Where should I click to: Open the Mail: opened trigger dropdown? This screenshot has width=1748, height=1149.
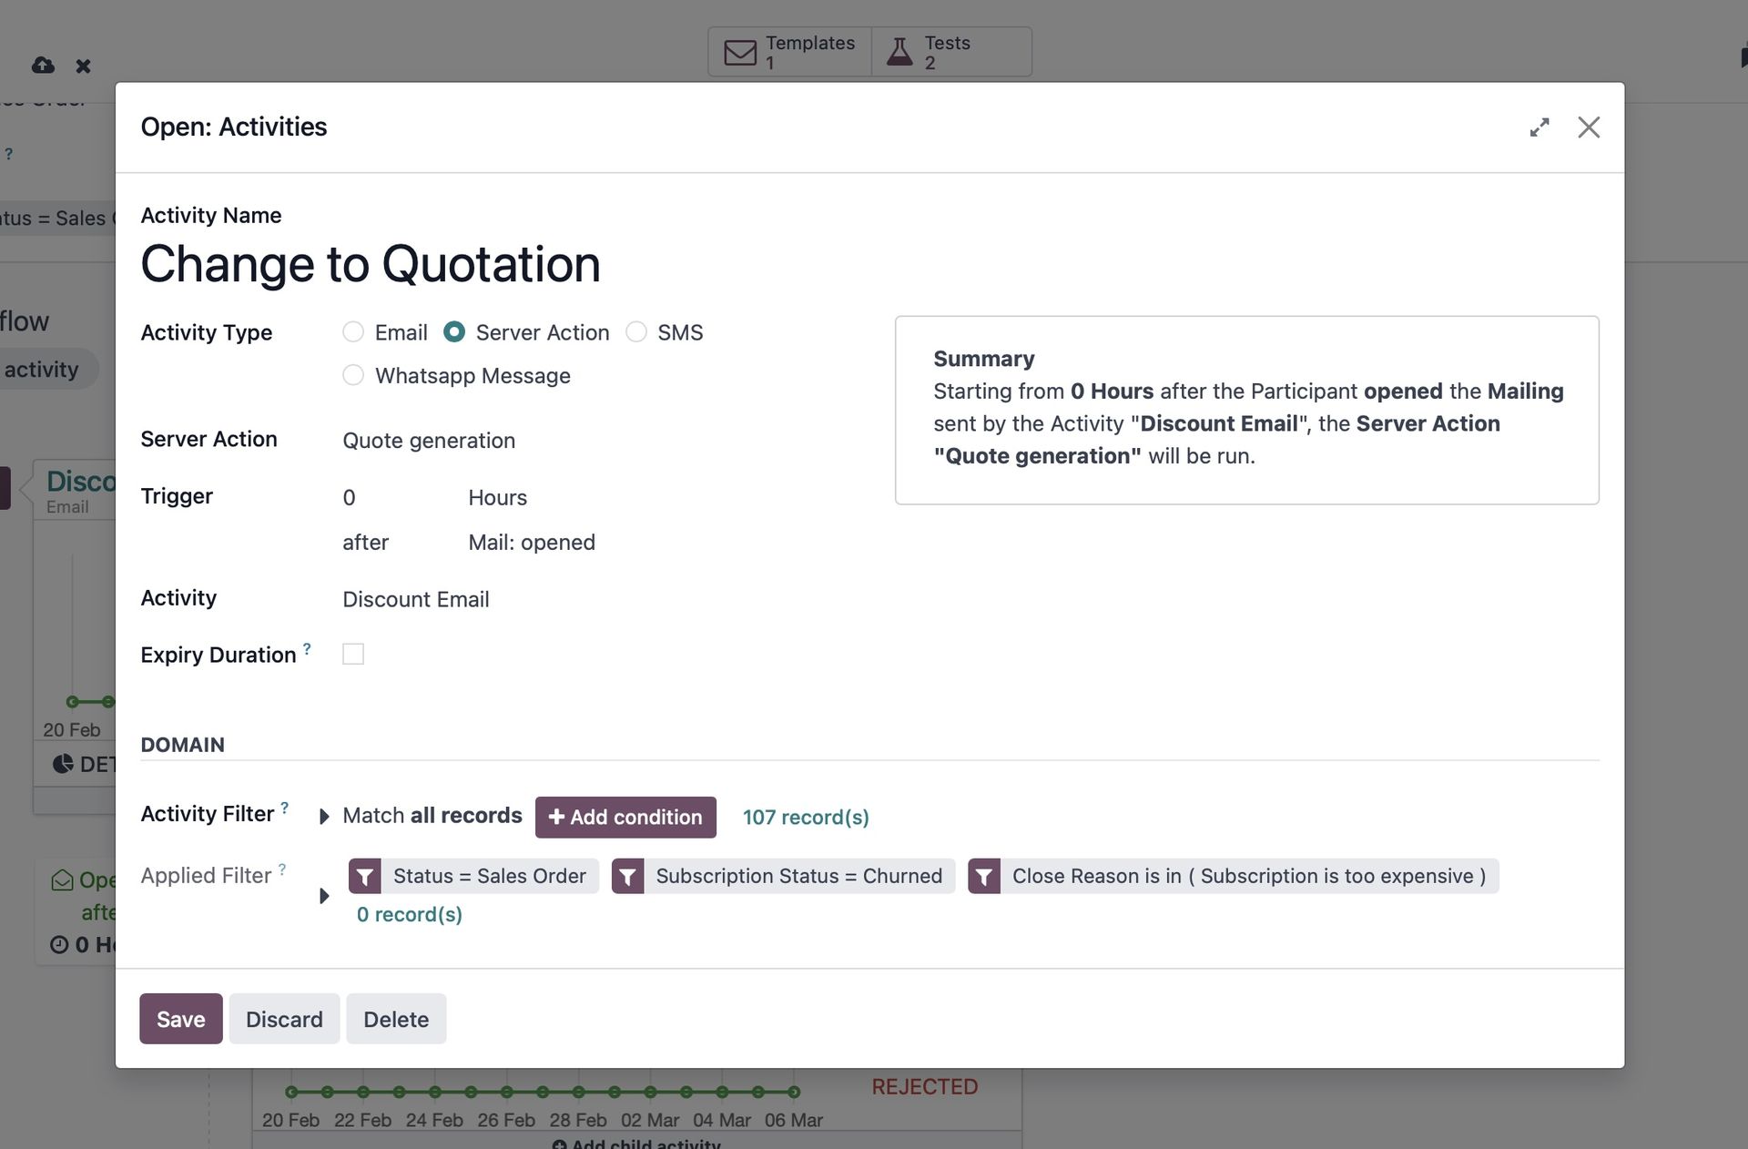(x=532, y=543)
